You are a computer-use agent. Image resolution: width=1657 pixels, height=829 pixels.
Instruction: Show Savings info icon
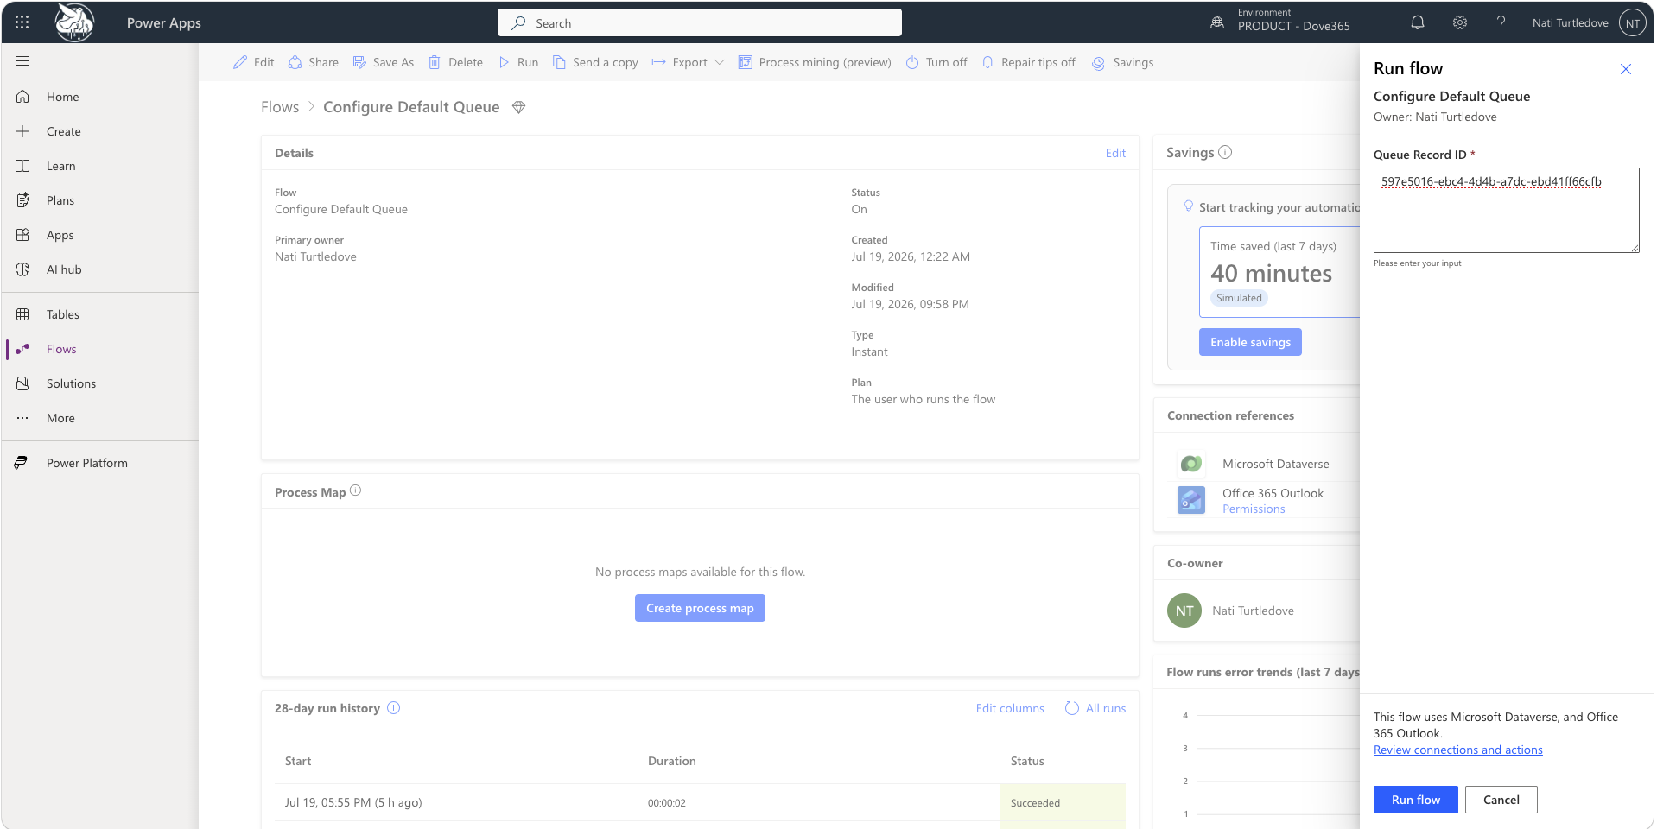[x=1225, y=152]
